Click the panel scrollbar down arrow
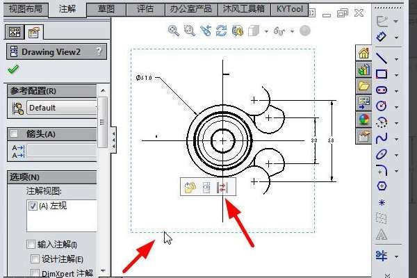This screenshot has height=278, width=417. tap(103, 271)
